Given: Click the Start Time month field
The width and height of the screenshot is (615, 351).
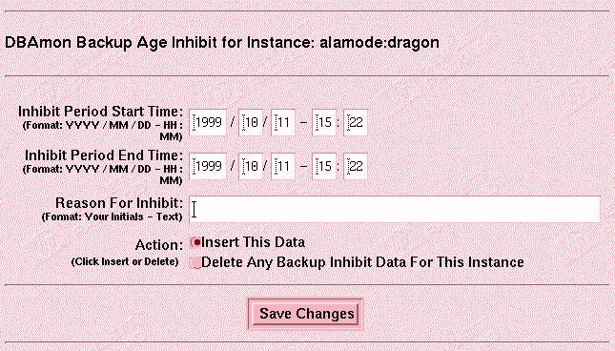Looking at the screenshot, I should (251, 123).
